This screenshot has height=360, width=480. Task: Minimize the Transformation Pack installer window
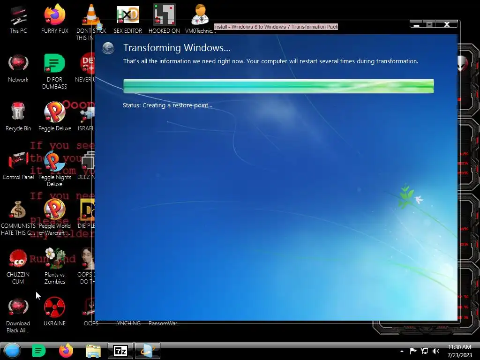pos(416,24)
